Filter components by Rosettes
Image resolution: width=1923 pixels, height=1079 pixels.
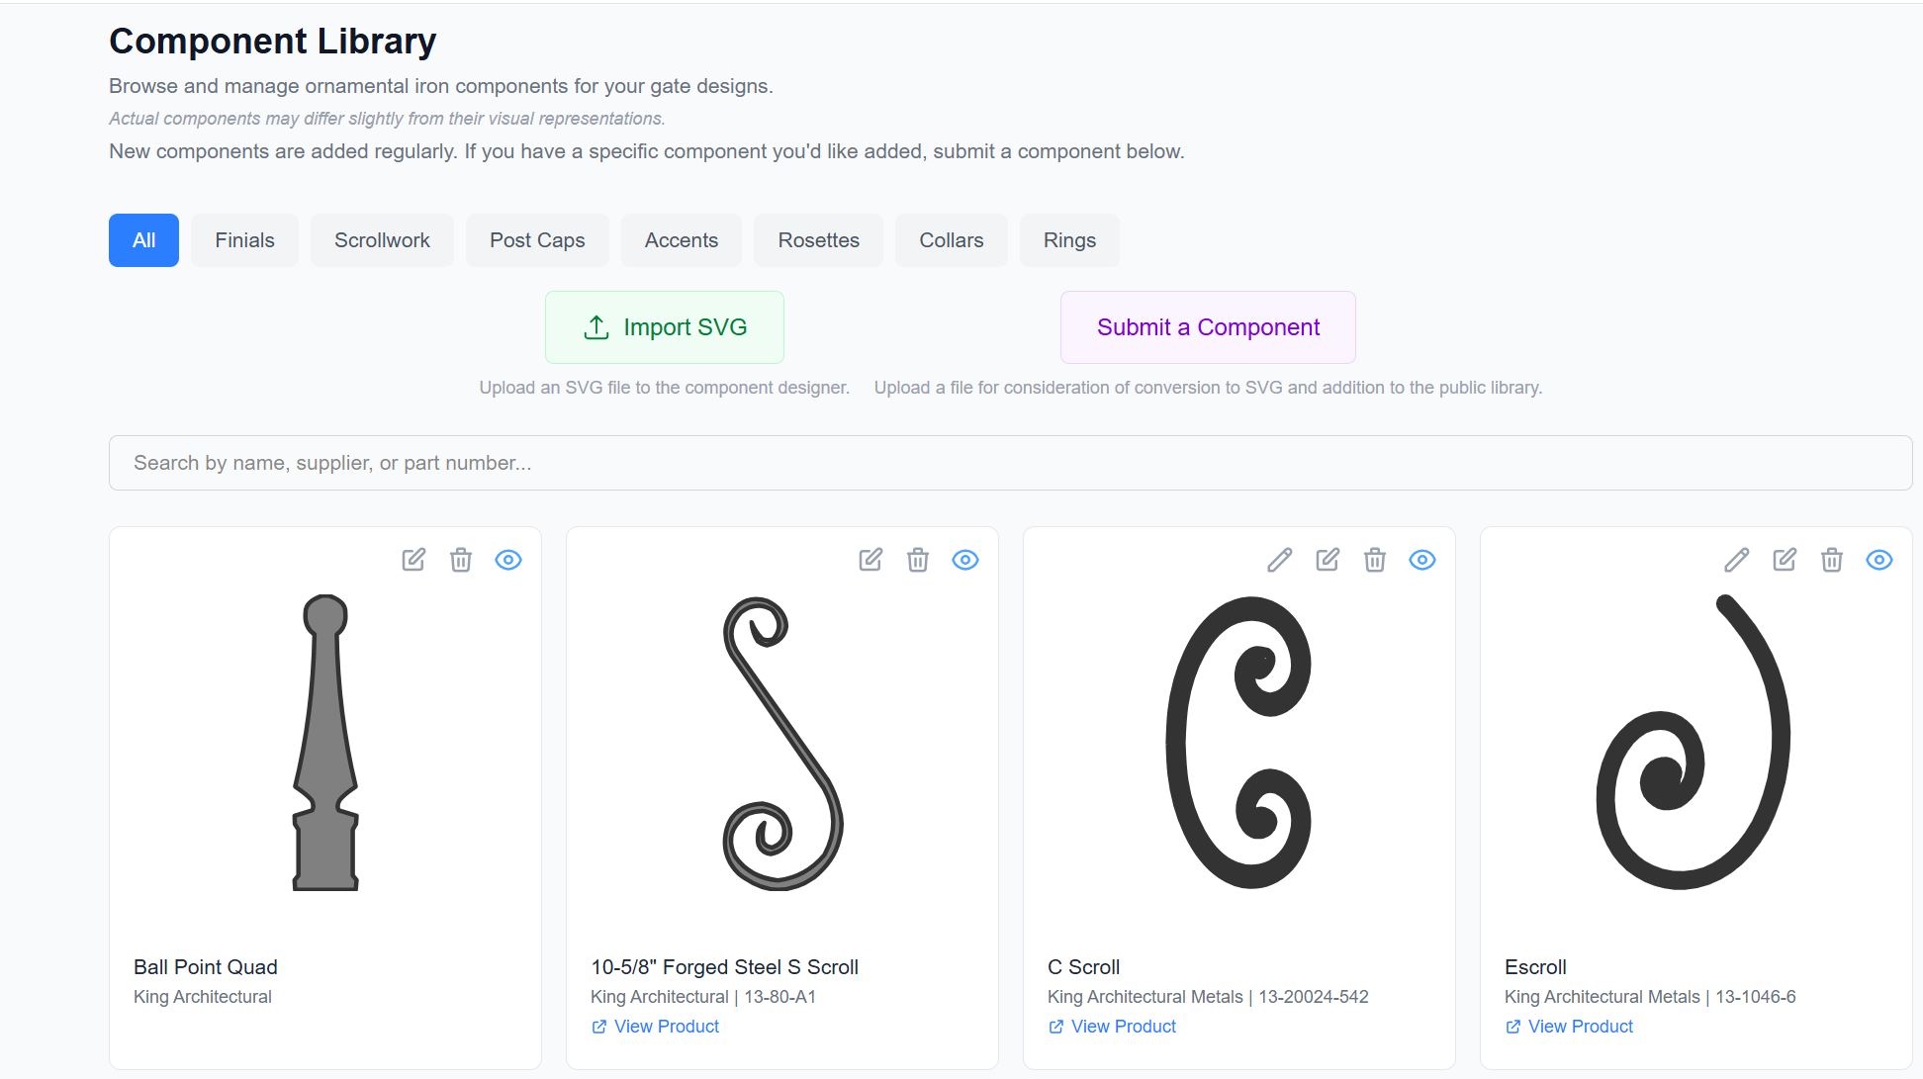tap(818, 239)
